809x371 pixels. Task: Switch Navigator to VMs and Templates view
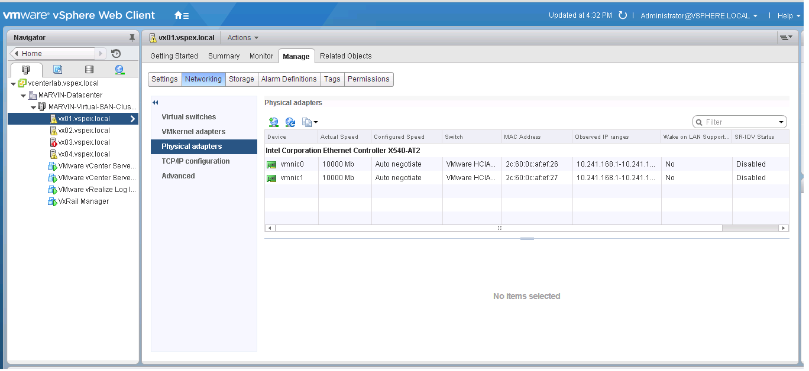pyautogui.click(x=57, y=70)
